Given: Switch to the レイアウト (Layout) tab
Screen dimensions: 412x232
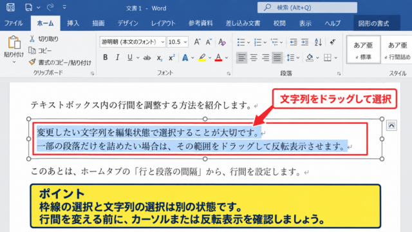Looking at the screenshot, I should click(x=163, y=23).
